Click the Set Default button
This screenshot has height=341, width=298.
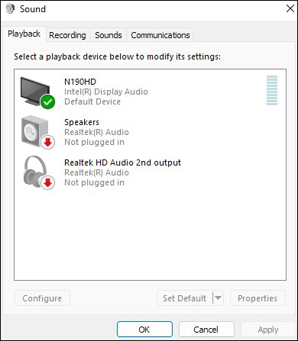(185, 298)
